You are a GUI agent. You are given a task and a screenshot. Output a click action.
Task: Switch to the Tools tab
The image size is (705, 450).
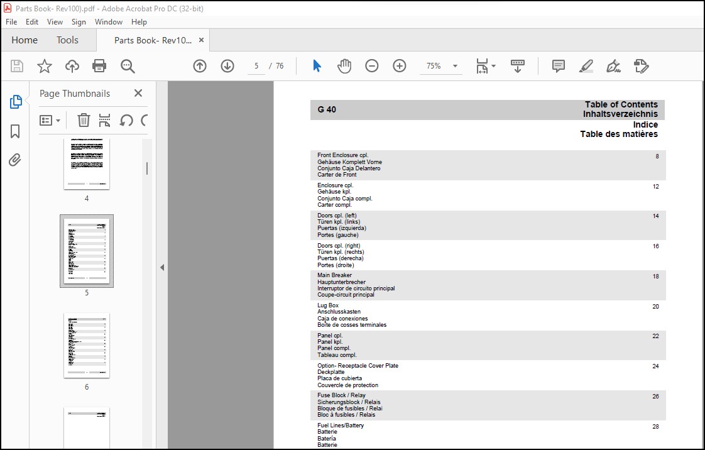(67, 40)
